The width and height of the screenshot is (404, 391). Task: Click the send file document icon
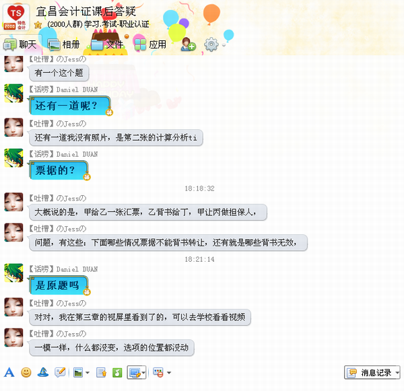point(101,372)
